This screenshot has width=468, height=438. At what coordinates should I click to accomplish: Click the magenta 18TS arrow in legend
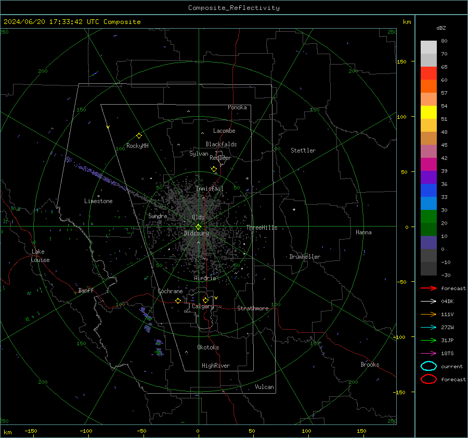(428, 354)
